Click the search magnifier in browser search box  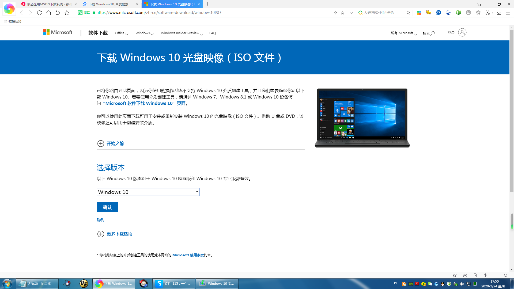click(x=408, y=13)
